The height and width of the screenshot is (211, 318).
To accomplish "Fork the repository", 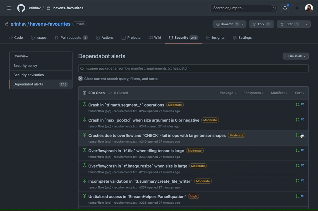I will coord(261,24).
